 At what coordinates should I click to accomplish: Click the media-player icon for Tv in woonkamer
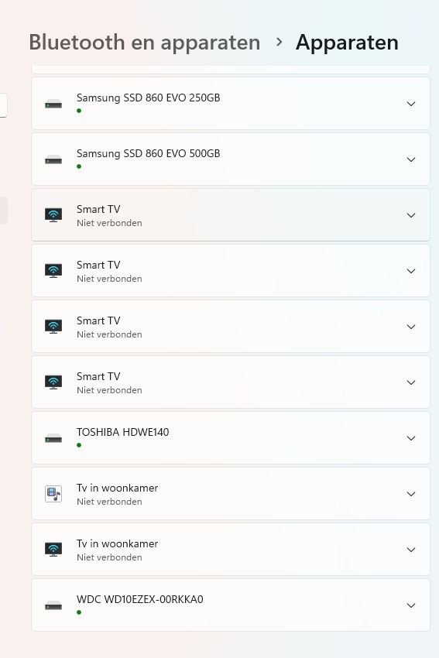(x=53, y=494)
